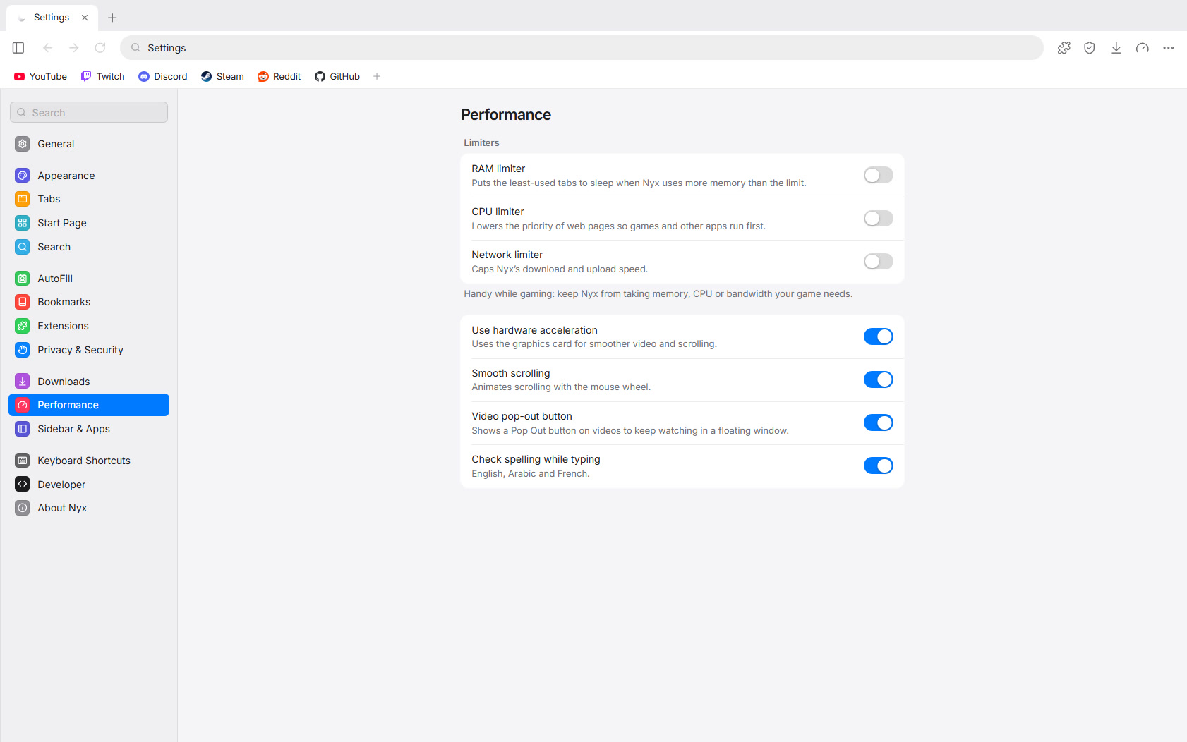Close the Settings tab
The height and width of the screenshot is (742, 1187).
click(x=85, y=18)
